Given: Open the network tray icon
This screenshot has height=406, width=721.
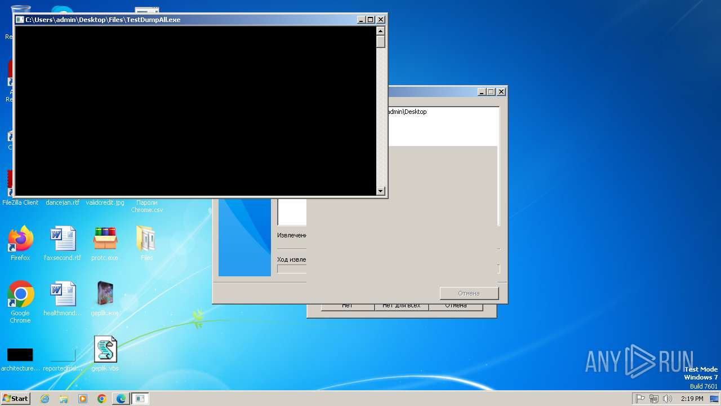Looking at the screenshot, I should coord(654,399).
